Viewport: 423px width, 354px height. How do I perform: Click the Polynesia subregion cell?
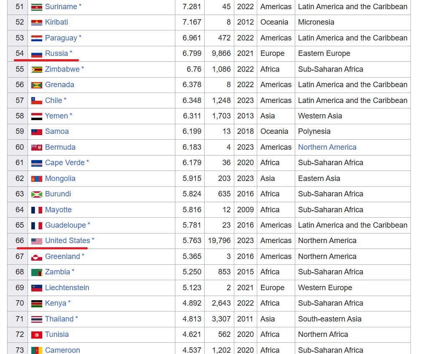coord(352,131)
